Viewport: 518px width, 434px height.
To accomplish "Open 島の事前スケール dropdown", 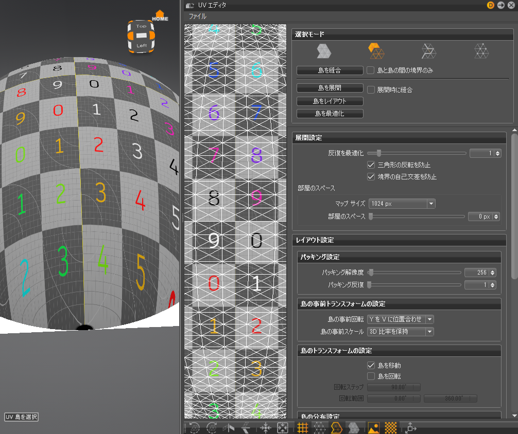I will tap(401, 331).
